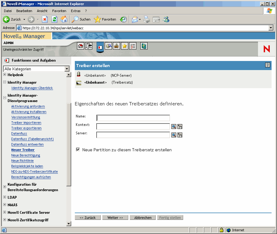Expand the Helpdesk tree item
Viewport: 277px width, 234px height.
[x=5, y=75]
